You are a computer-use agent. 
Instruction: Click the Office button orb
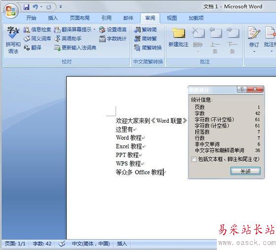pos(11,10)
